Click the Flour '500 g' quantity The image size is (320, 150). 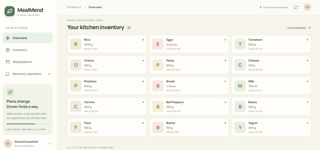(88, 128)
